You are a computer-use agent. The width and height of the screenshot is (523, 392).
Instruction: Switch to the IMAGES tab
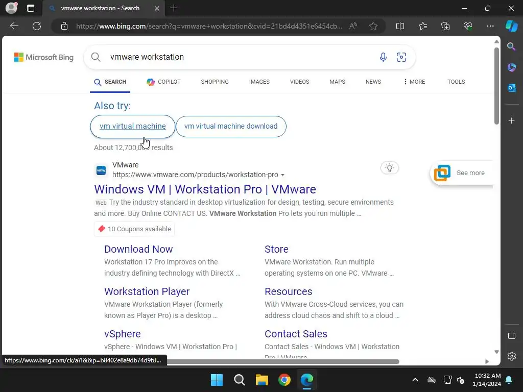259,82
